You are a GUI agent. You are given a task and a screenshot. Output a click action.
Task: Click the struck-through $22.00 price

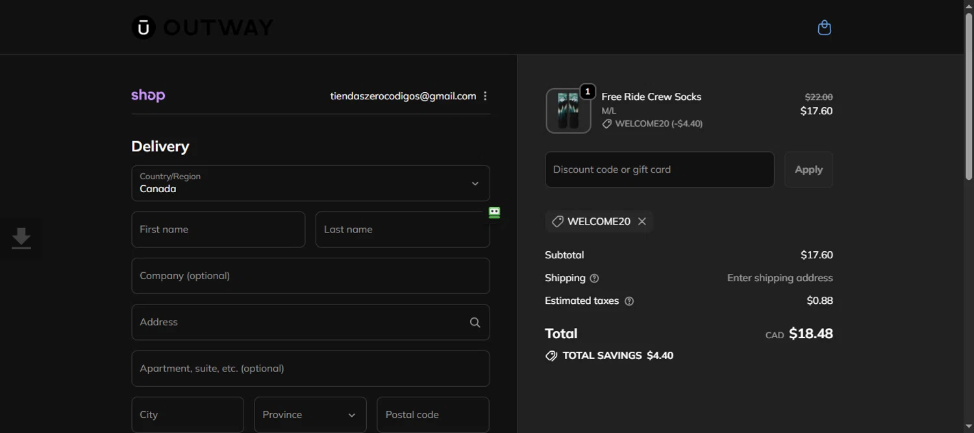(819, 97)
